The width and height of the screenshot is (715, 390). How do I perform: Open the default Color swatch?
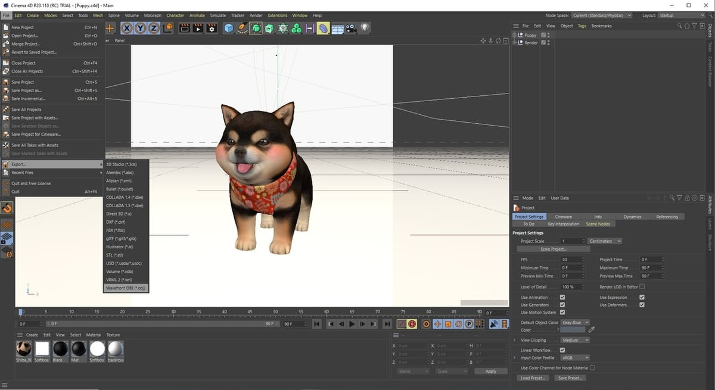(x=573, y=329)
